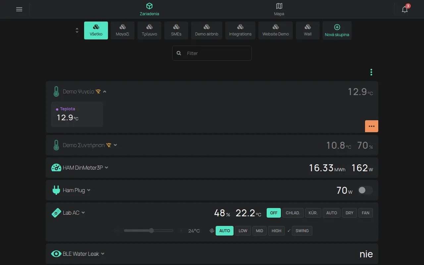Click the Demo Ψυγείο thermometer icon
The image size is (424, 265).
(56, 91)
